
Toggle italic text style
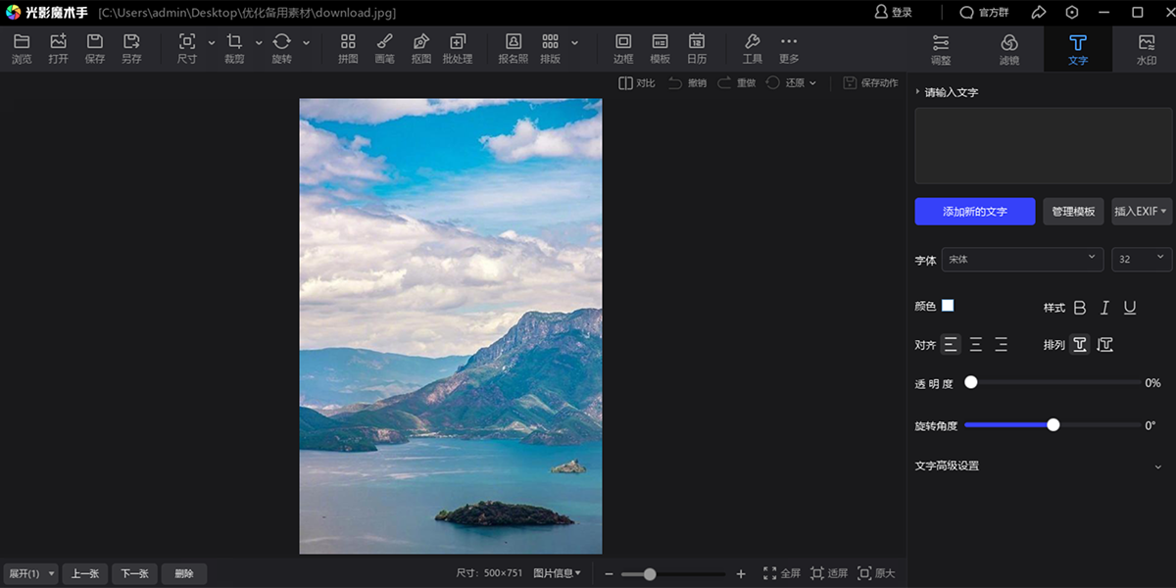point(1104,308)
